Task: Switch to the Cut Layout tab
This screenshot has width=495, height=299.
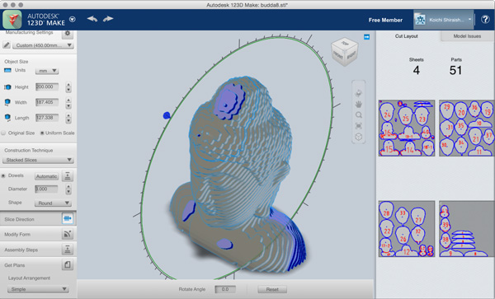Action: [407, 36]
